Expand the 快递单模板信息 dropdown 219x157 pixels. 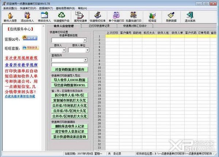(x=85, y=40)
